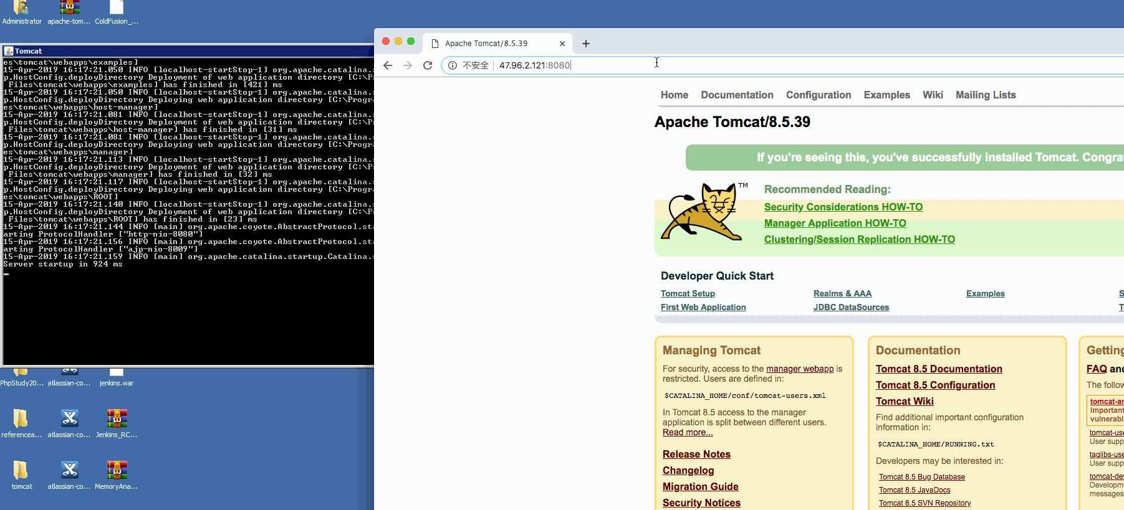Open the Mailing Lists nav item
Screen dimensions: 1124x510
coord(986,95)
